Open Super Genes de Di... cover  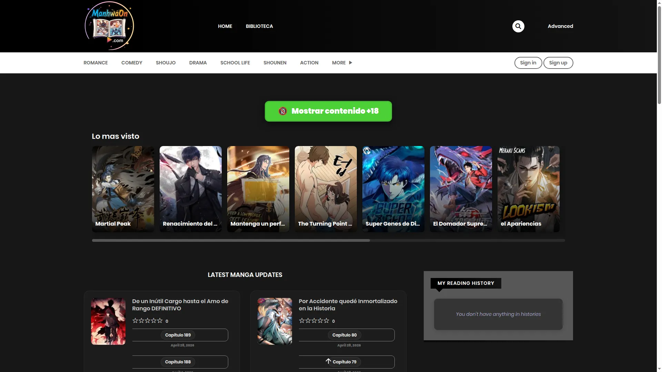tap(393, 189)
